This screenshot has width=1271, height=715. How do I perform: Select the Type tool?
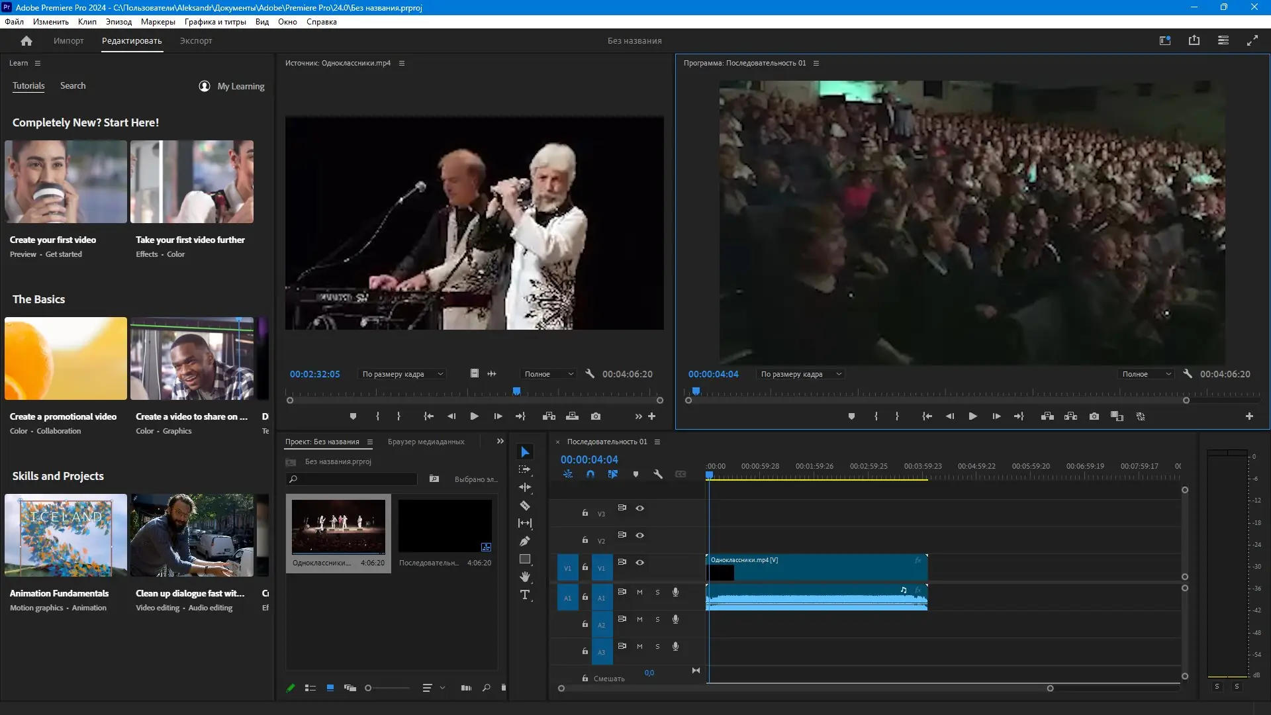[525, 595]
